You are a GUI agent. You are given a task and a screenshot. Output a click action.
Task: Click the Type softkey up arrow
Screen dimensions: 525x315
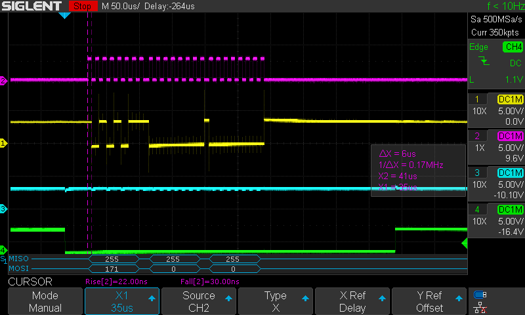[305, 298]
